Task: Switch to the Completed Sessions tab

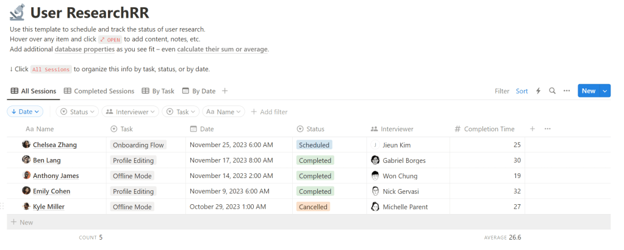Action: tap(99, 91)
